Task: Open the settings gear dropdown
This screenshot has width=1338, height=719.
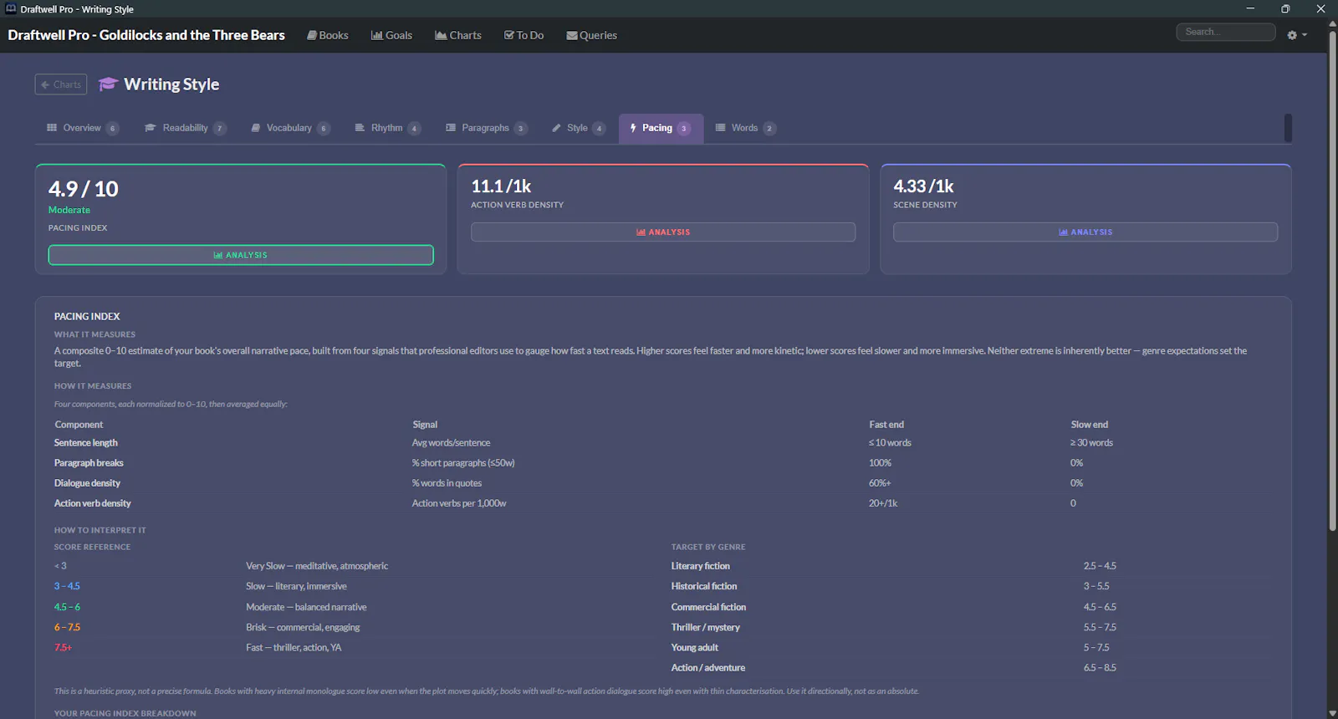Action: pos(1297,35)
